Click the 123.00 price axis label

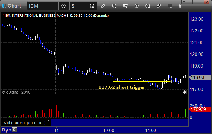[x=197, y=19]
